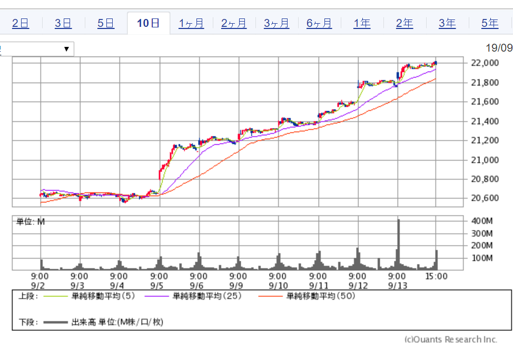Select the 単純移動平均(50) legend label
Screen dimensions: 513x343
point(321,296)
